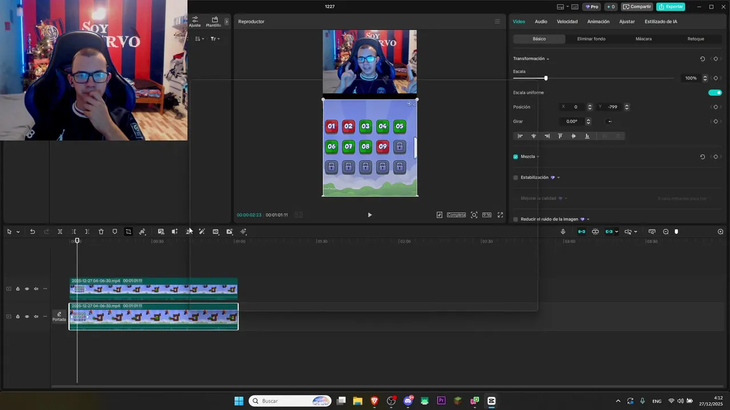Enable Reducir el ruido de la imagen
730x410 pixels.
(516, 219)
